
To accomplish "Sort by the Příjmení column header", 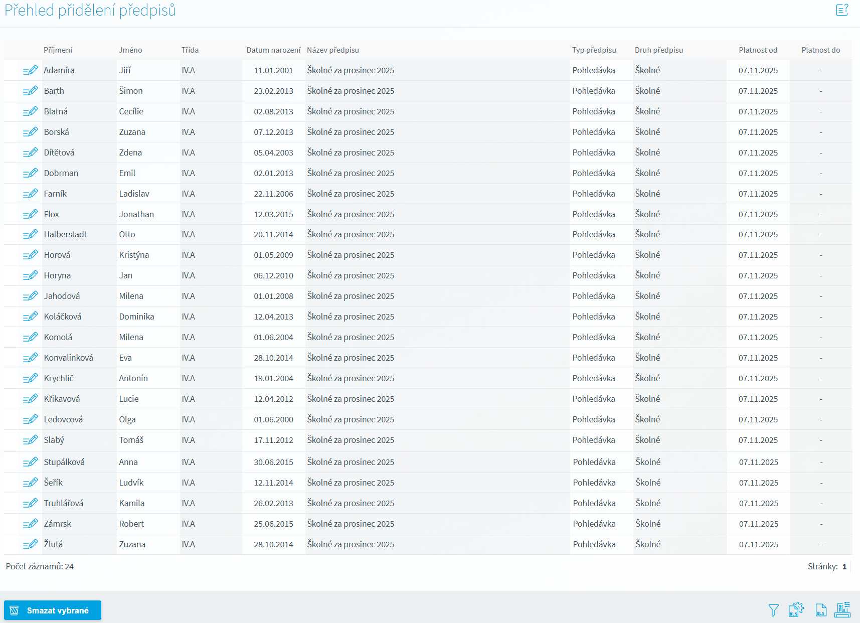I will (x=58, y=50).
